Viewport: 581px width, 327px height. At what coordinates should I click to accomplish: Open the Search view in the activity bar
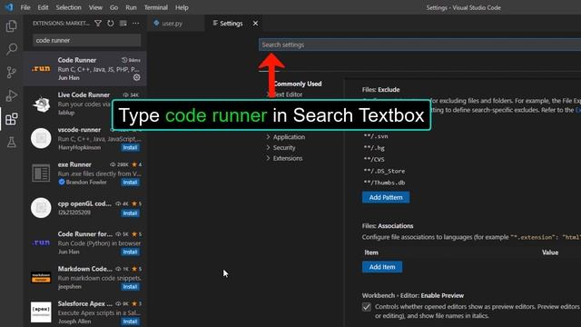(x=12, y=49)
